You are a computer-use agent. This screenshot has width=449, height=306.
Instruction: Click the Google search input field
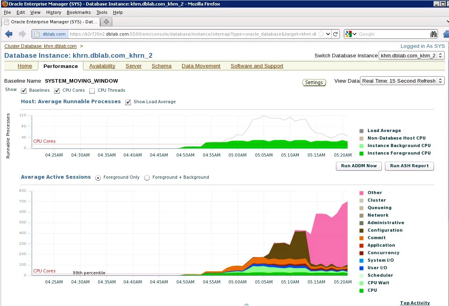click(x=393, y=34)
